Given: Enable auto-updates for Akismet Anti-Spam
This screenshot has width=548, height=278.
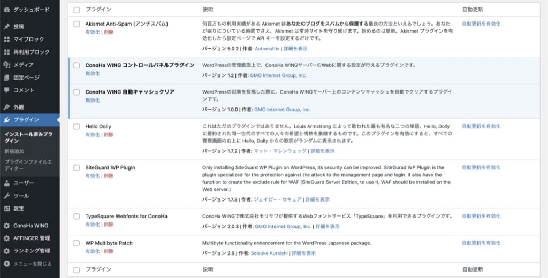Looking at the screenshot, I should click(481, 24).
